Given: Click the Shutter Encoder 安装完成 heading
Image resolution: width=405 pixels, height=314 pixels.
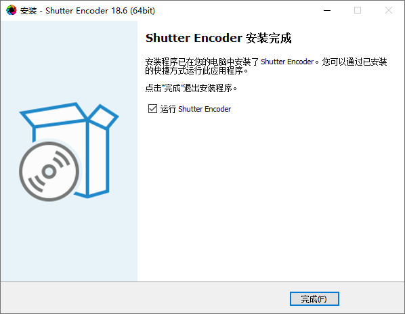Looking at the screenshot, I should [219, 38].
